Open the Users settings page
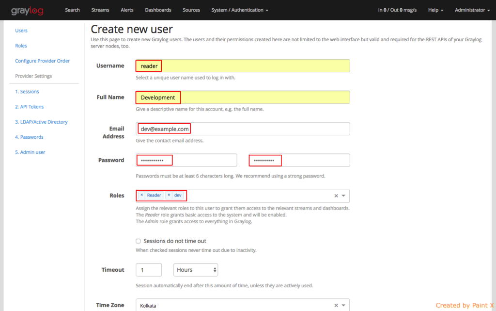Viewport: 496px width, 311px height. 21,30
